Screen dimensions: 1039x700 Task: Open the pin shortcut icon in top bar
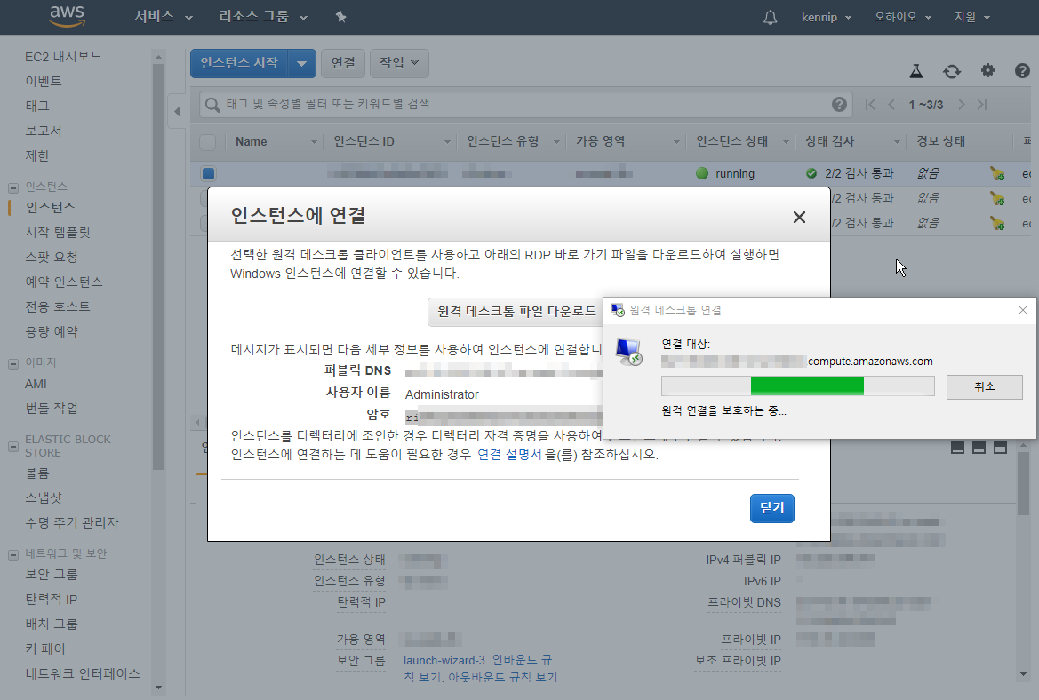[340, 17]
